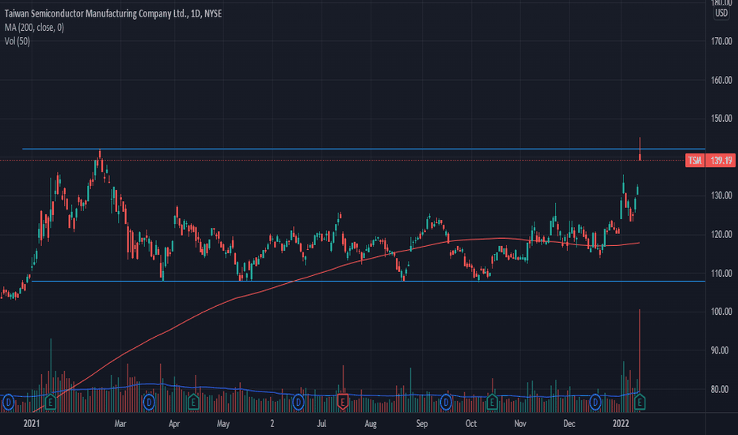The height and width of the screenshot is (435, 738).
Task: Click the red earnings marker in July
Action: pyautogui.click(x=343, y=402)
